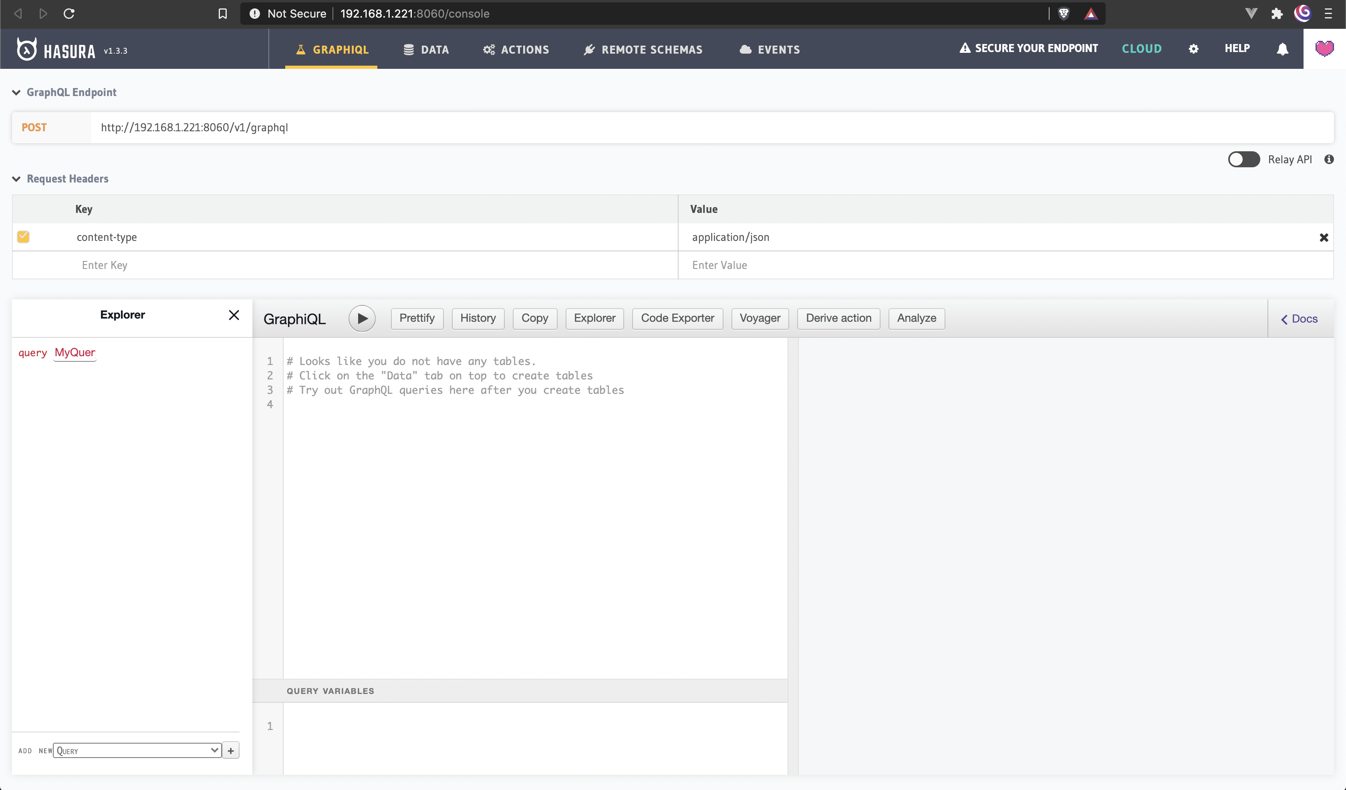Click the v1.3.3 version label

click(x=115, y=51)
